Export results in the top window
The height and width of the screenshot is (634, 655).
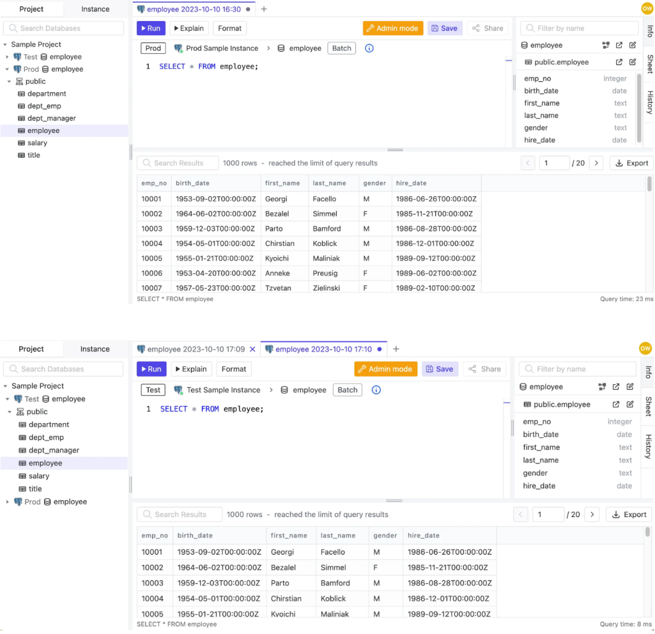631,163
